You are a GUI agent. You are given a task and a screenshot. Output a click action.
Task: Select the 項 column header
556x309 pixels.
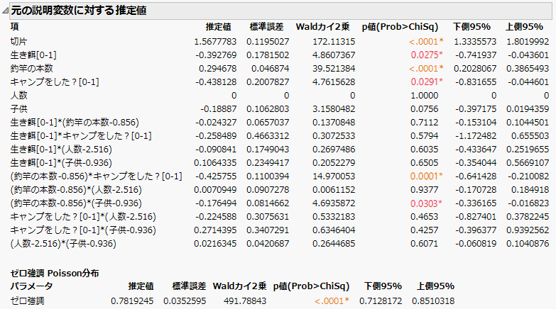14,26
